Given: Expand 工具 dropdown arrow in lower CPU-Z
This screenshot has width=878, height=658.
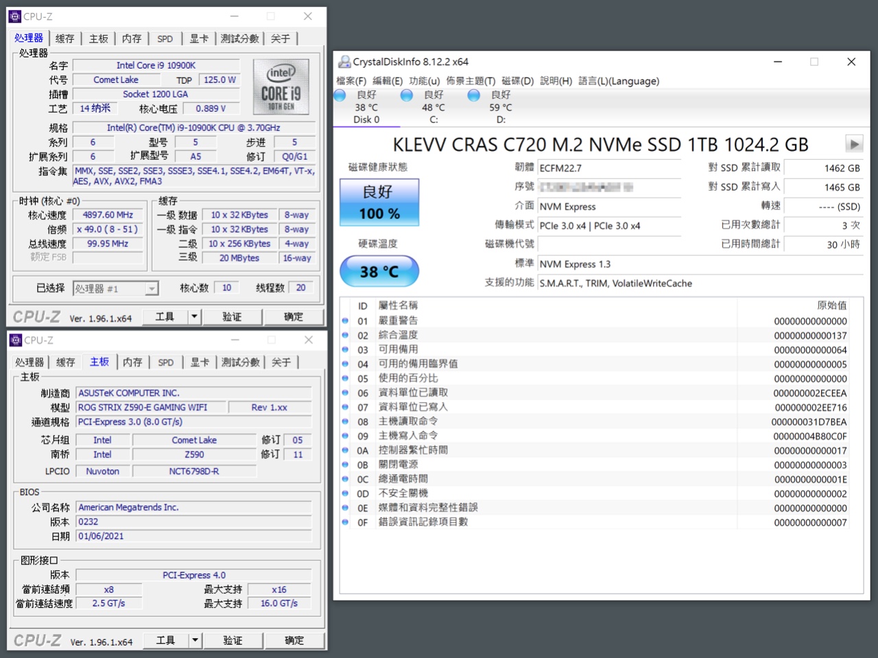Looking at the screenshot, I should coord(195,640).
